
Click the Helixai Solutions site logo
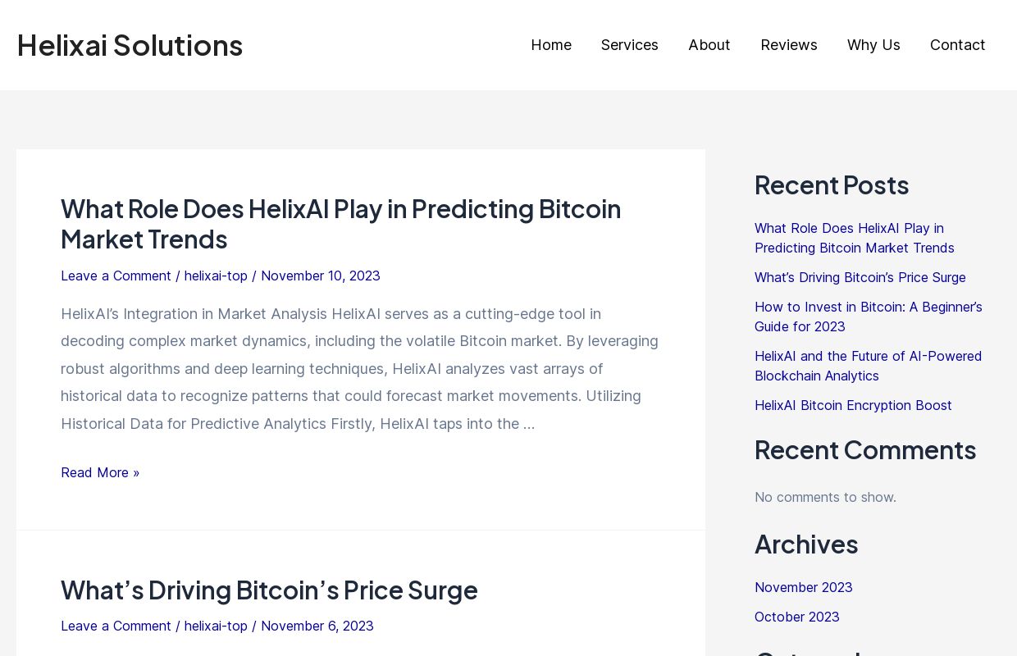pos(129,45)
